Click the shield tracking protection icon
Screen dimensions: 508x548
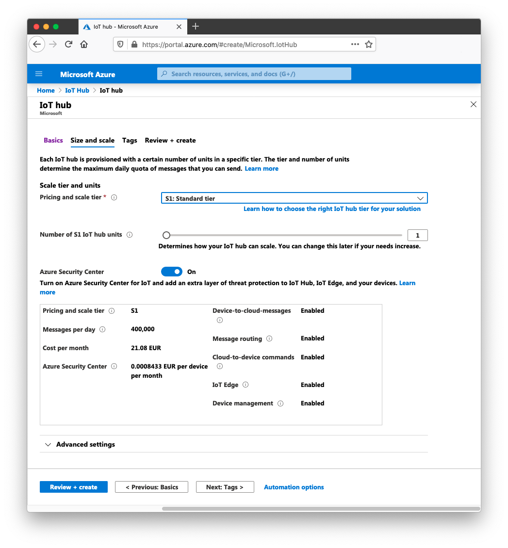[120, 45]
